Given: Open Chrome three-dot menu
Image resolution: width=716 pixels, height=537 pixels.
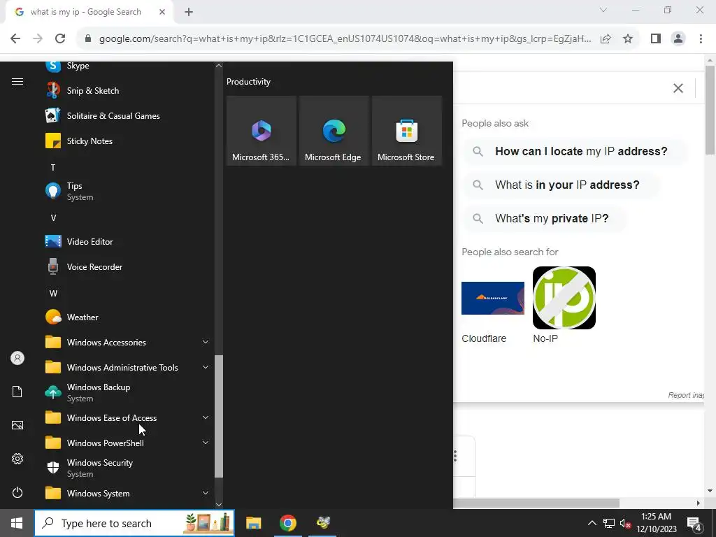Looking at the screenshot, I should point(701,39).
